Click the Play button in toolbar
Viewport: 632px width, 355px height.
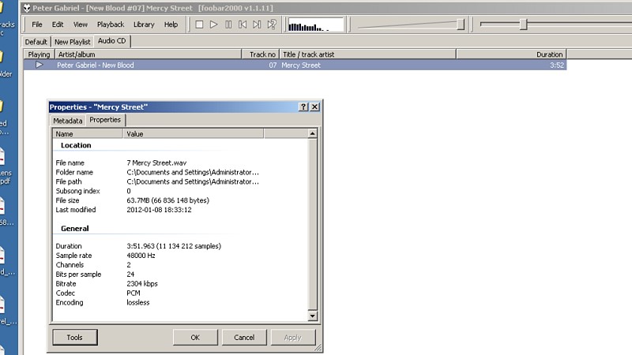pyautogui.click(x=214, y=24)
